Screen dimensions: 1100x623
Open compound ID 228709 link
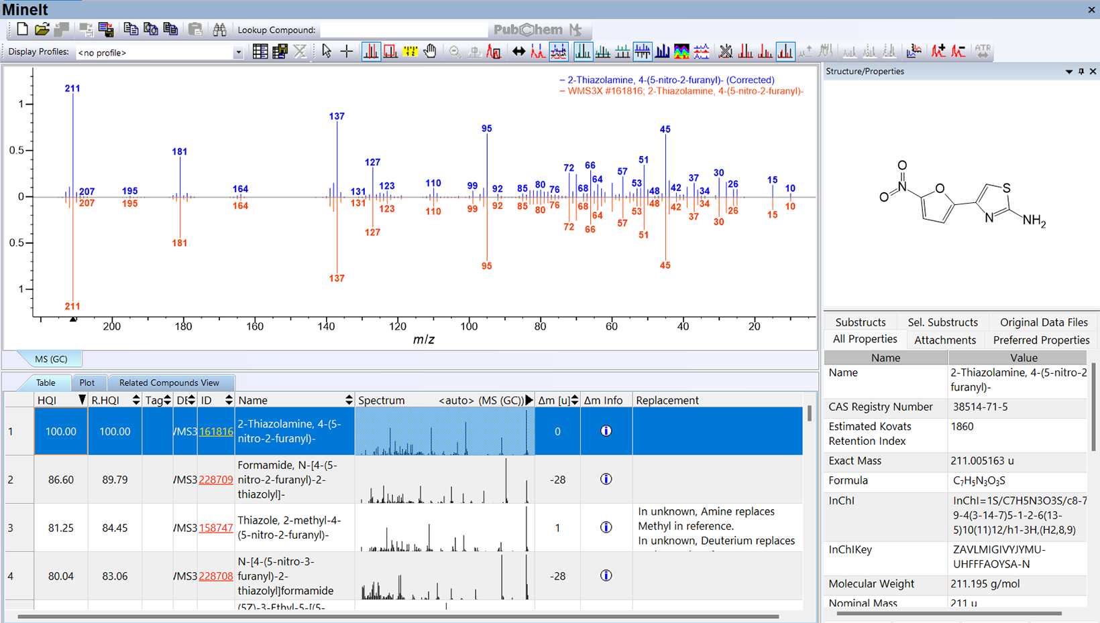pyautogui.click(x=215, y=480)
